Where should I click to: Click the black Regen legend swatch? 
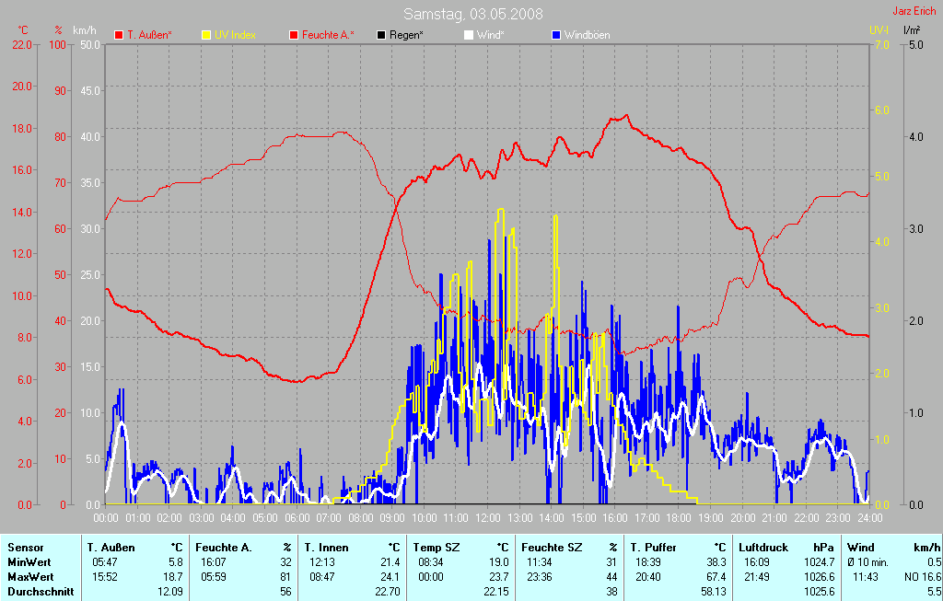[380, 35]
